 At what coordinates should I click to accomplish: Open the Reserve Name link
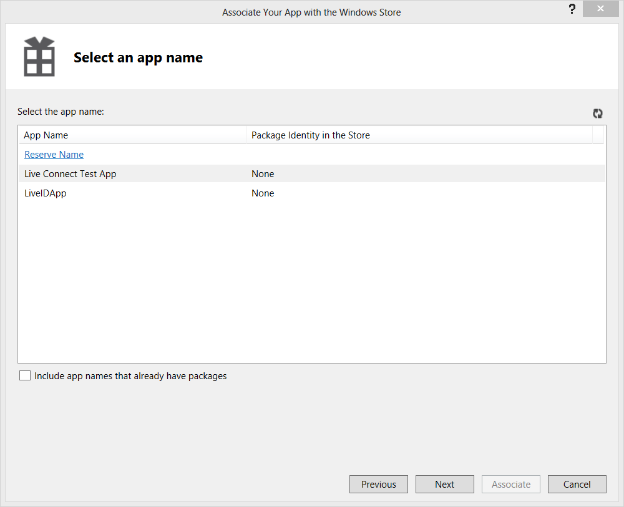click(x=54, y=155)
